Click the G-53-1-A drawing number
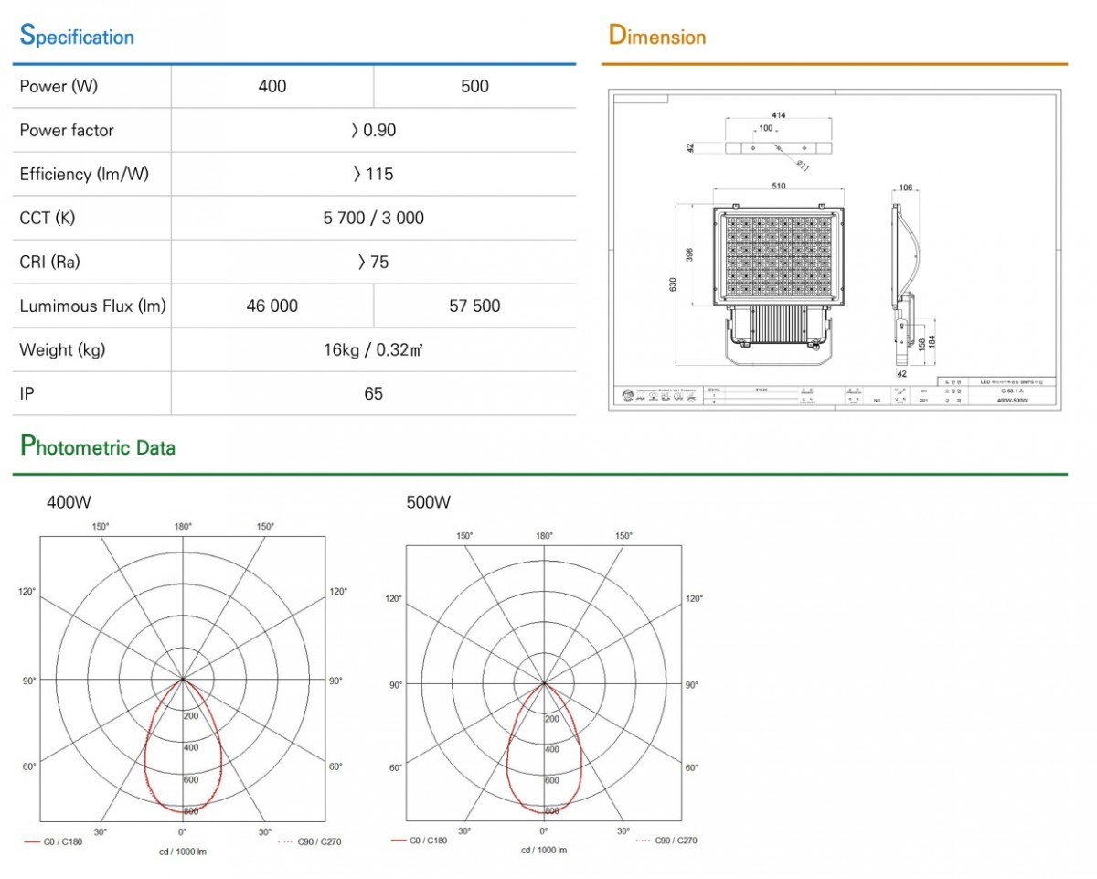Viewport: 1097px width, 879px height. click(1012, 391)
